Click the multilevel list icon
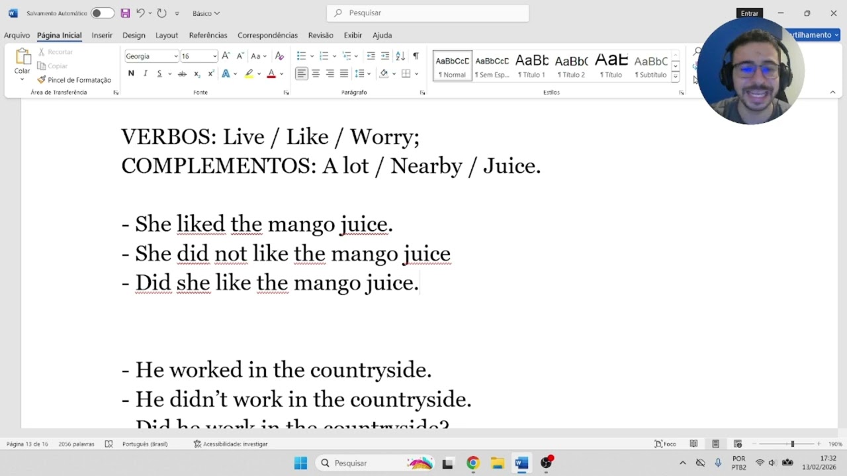 click(x=346, y=56)
